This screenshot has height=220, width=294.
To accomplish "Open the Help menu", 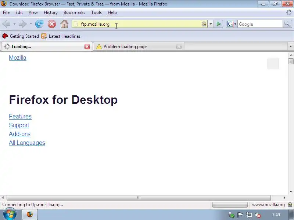I will coord(112,12).
